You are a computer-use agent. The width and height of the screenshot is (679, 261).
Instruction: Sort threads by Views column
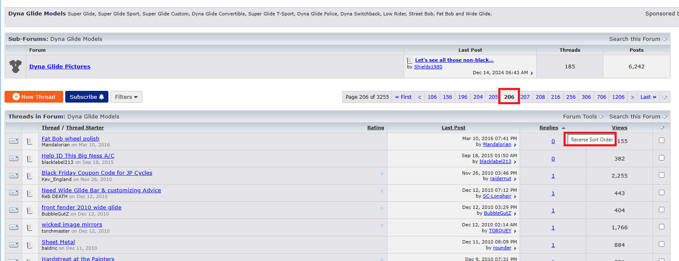[x=619, y=128]
